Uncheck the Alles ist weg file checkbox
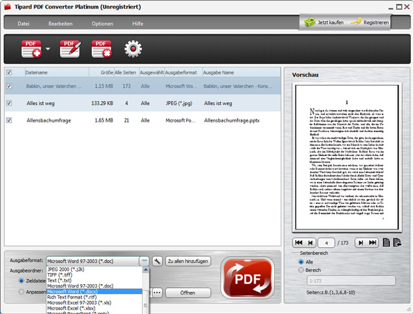Screen dimensions: 414x314 (9, 103)
